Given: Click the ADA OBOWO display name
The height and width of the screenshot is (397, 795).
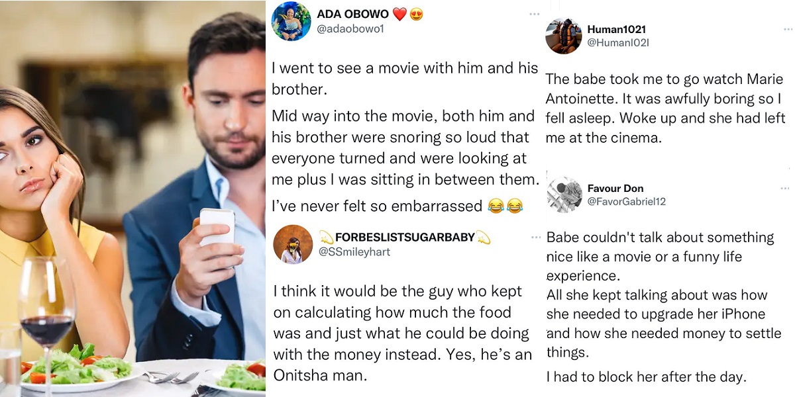Looking at the screenshot, I should (352, 15).
